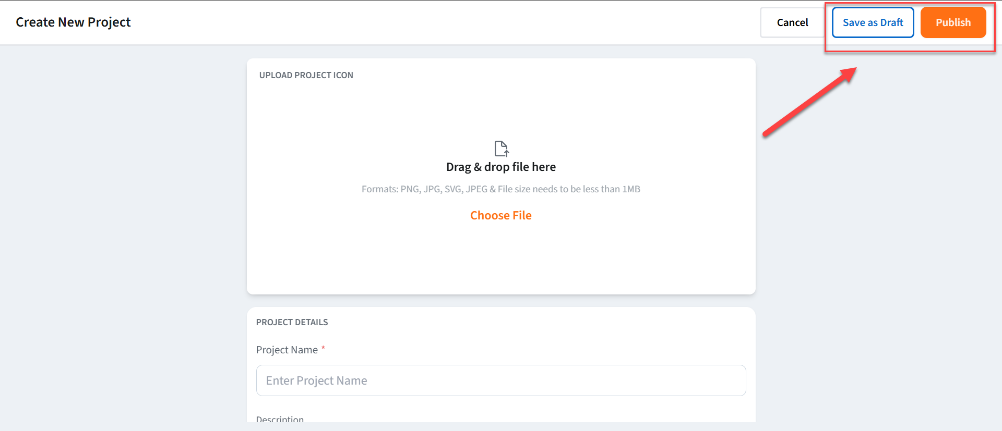The height and width of the screenshot is (431, 1002).
Task: Click the file upload document icon
Action: coord(502,149)
